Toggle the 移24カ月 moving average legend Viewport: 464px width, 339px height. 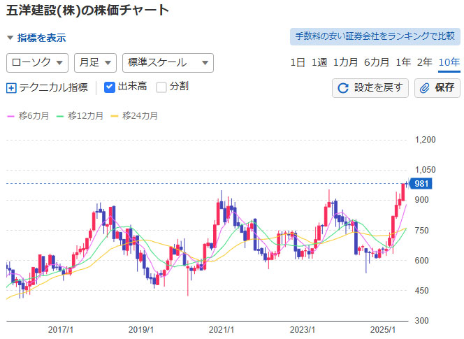pyautogui.click(x=136, y=115)
